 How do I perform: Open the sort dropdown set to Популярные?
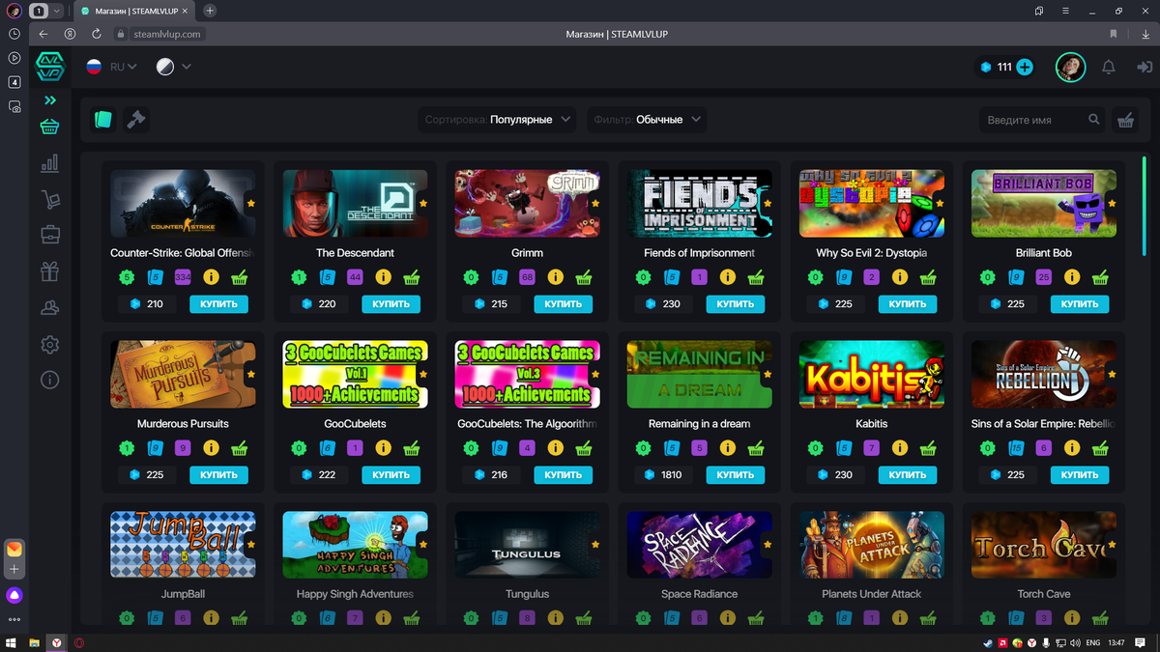pos(499,120)
